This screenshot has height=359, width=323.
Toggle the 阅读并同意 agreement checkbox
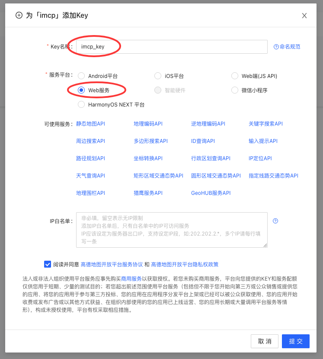pos(48,264)
